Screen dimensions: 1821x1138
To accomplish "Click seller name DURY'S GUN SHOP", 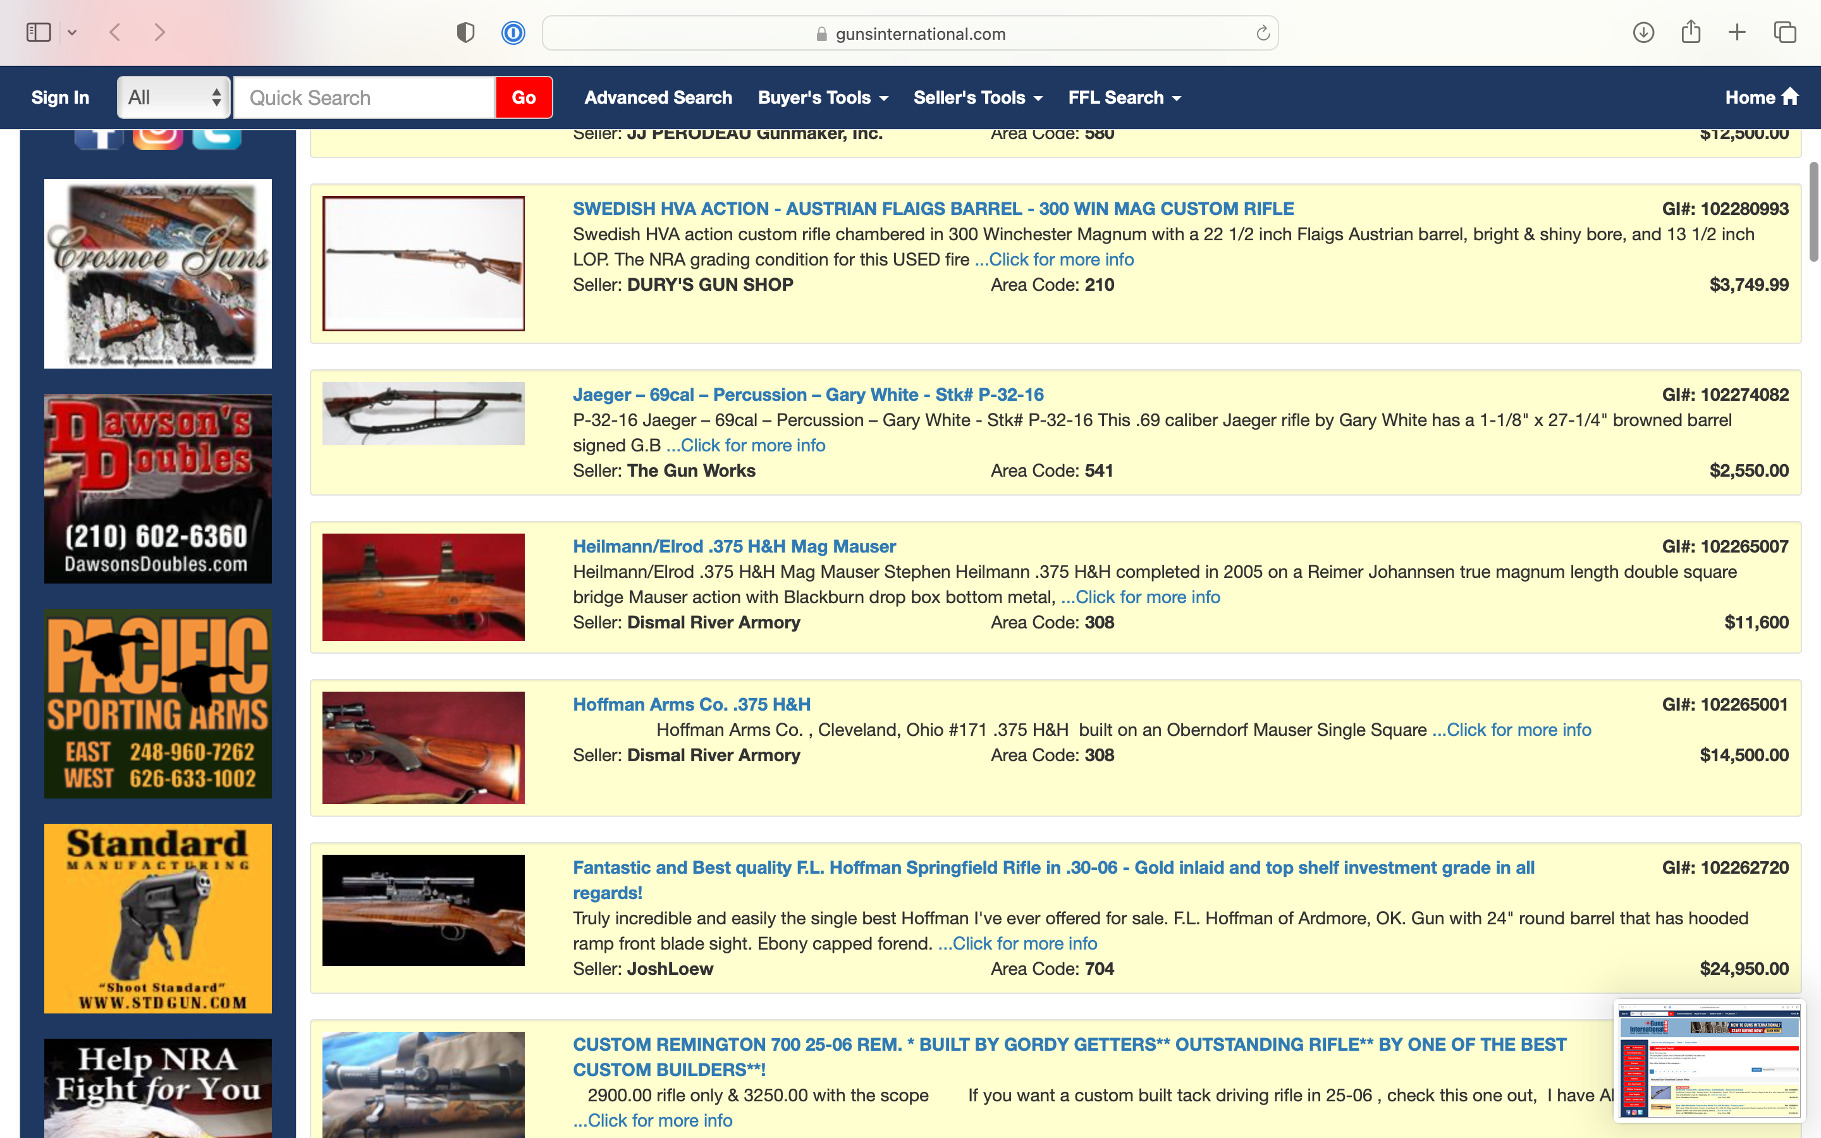I will click(709, 284).
